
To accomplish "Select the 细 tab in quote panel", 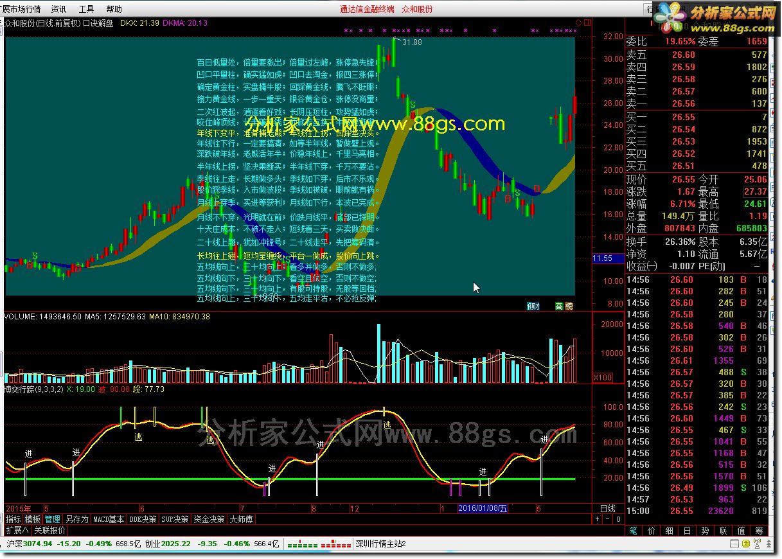I will click(670, 531).
